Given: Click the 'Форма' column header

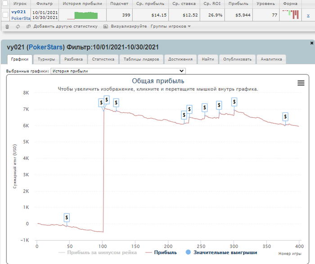Looking at the screenshot, I should [290, 4].
